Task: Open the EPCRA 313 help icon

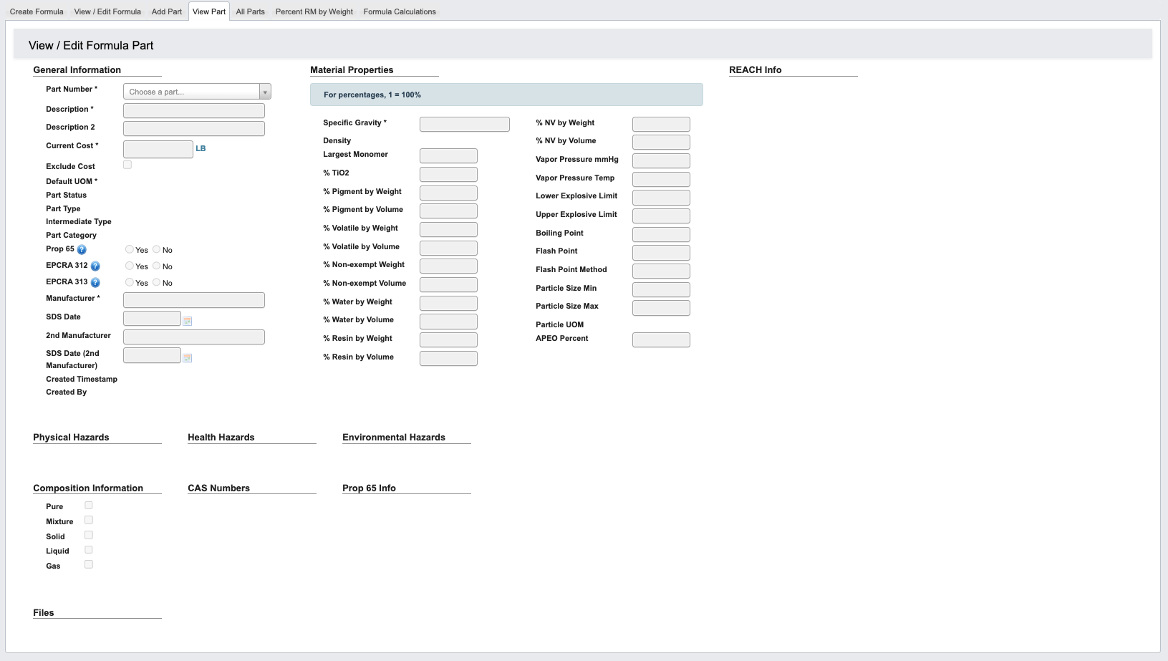Action: pos(95,283)
